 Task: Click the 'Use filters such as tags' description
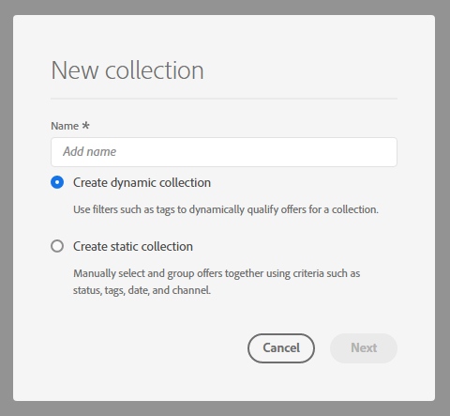pos(226,209)
